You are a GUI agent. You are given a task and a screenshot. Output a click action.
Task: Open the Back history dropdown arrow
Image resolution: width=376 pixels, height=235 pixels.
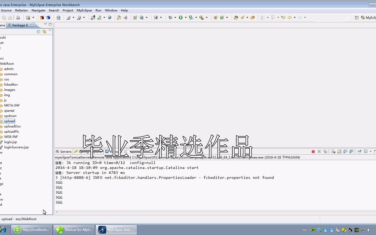point(295,17)
